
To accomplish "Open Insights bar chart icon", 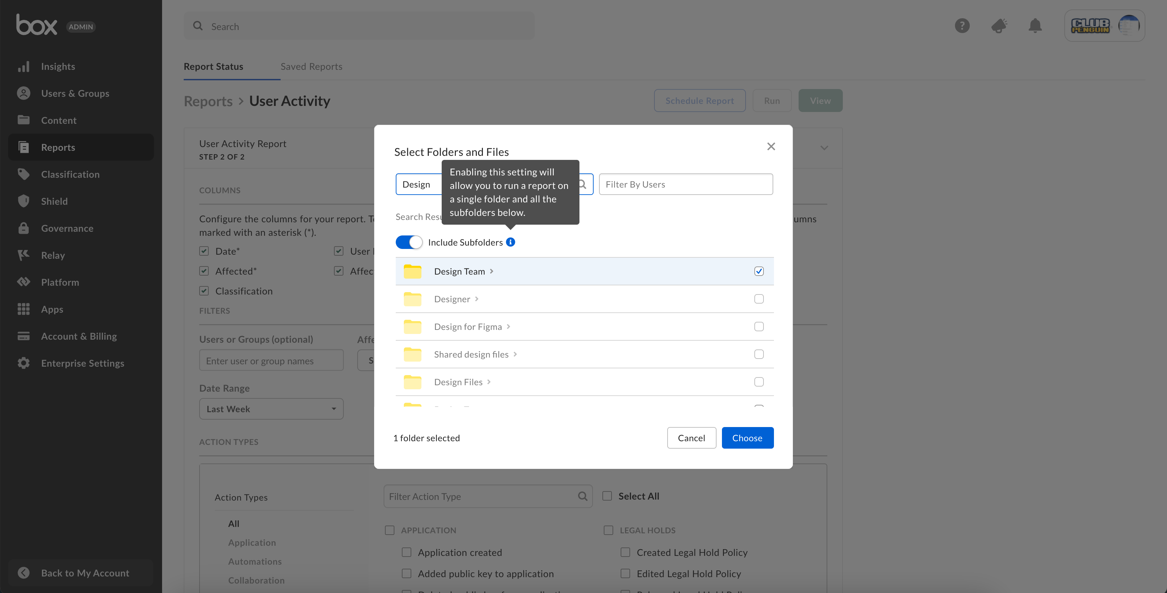I will point(24,66).
